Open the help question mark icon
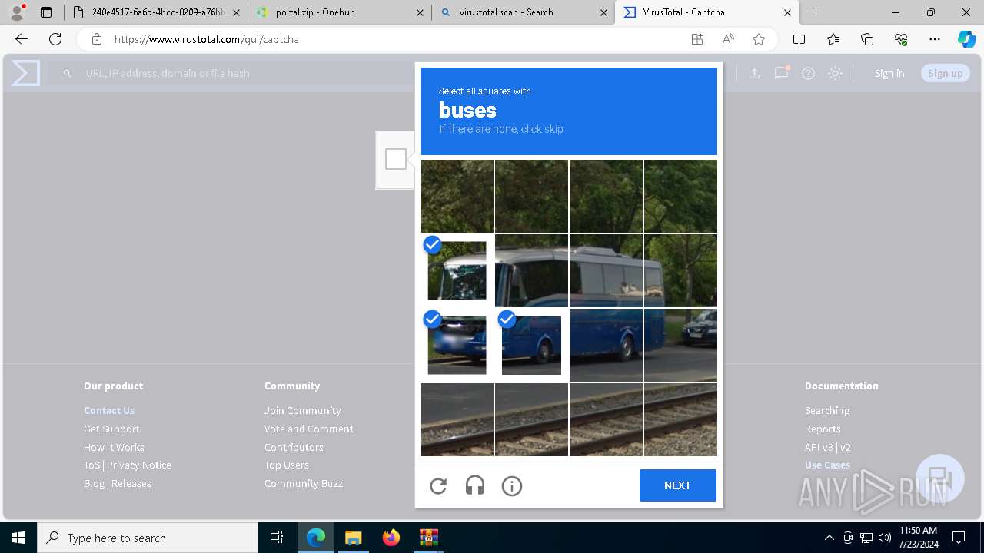The width and height of the screenshot is (984, 553). 808,73
